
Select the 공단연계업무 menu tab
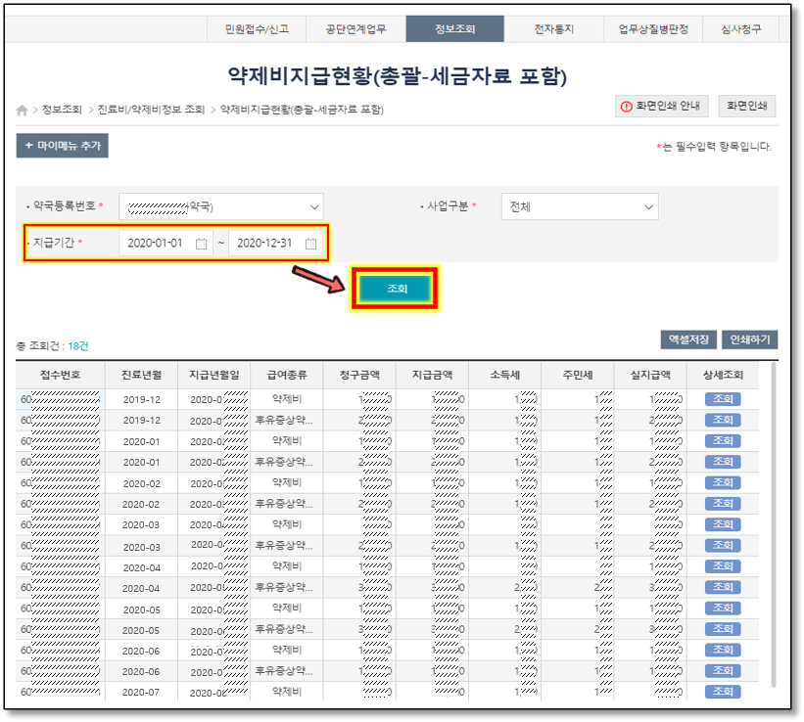355,29
